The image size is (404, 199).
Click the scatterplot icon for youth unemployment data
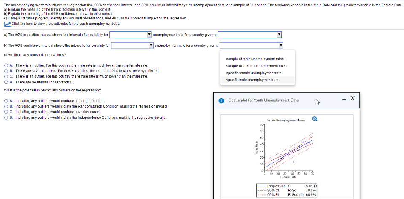click(x=7, y=24)
